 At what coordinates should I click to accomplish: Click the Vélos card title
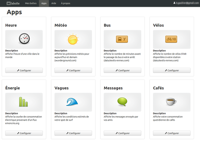click(159, 25)
